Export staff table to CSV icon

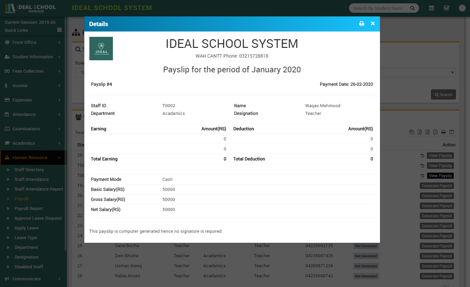coord(427,132)
